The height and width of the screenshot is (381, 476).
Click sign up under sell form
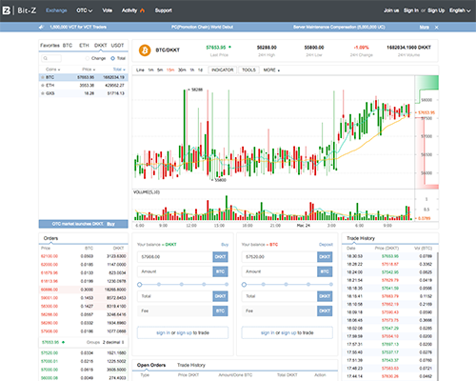(x=288, y=332)
